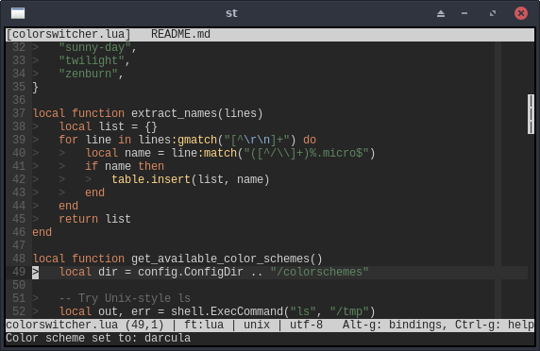Viewport: 540px width, 351px height.
Task: Click shell.ExecCommand on line 52
Action: pos(227,311)
